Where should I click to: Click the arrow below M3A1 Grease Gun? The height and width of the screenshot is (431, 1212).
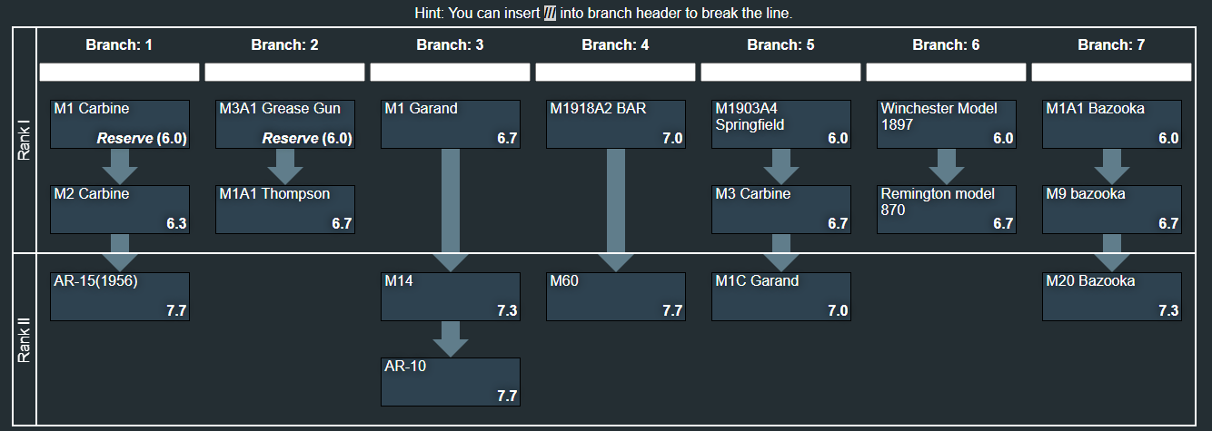pos(285,167)
